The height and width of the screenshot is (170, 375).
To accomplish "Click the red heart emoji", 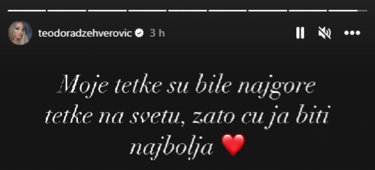I will (x=233, y=145).
